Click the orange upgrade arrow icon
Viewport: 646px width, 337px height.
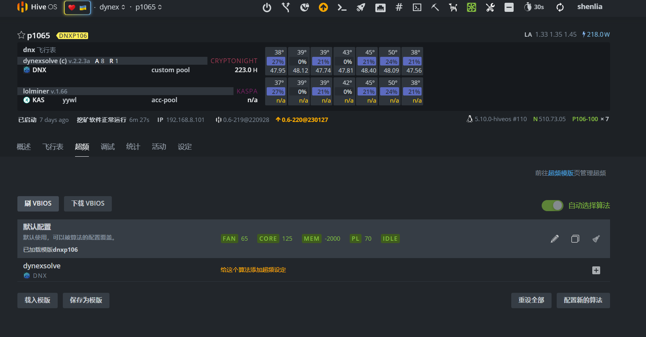coord(323,7)
